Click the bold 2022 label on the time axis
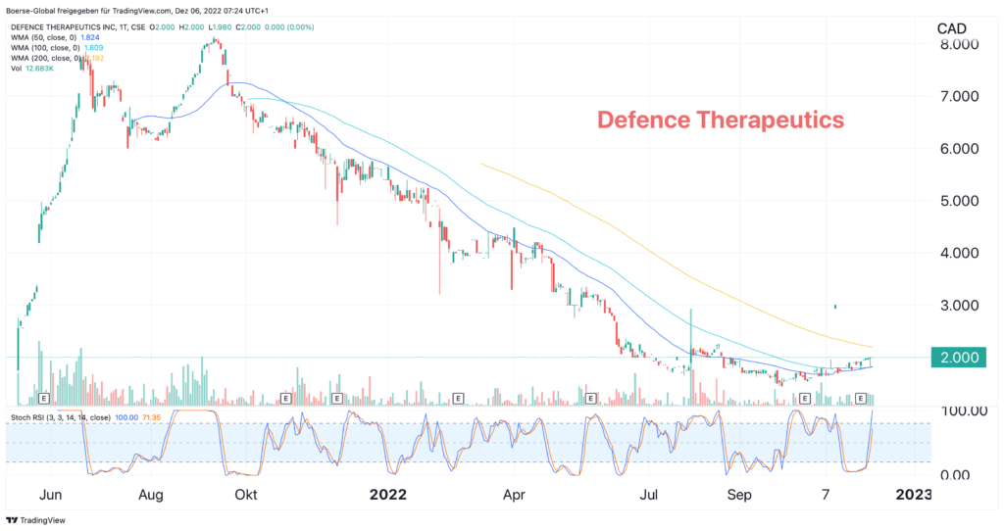This screenshot has width=1004, height=531. click(388, 495)
